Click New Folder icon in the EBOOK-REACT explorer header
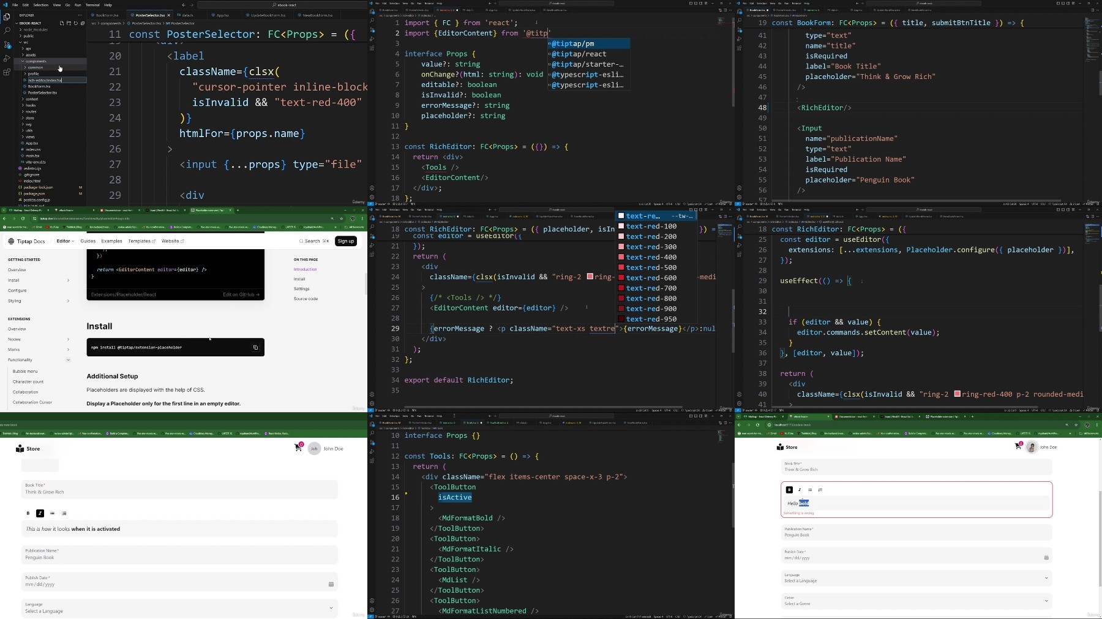 (x=69, y=23)
